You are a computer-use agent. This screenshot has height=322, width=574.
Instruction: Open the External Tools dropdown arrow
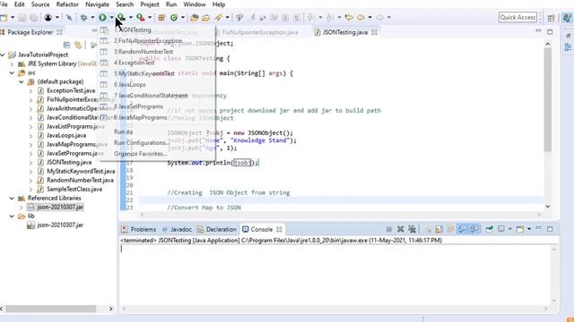150,17
